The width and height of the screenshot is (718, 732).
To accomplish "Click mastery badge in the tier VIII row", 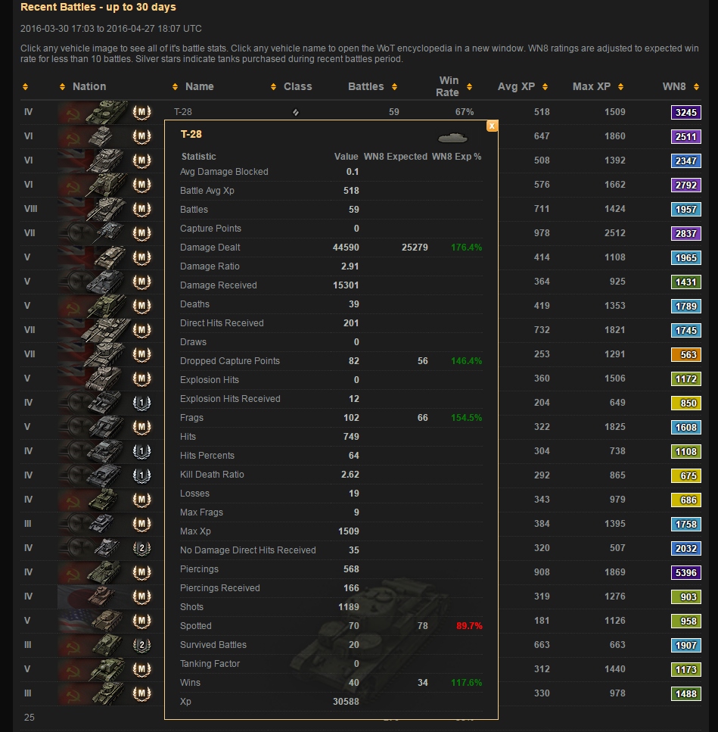I will tap(141, 209).
